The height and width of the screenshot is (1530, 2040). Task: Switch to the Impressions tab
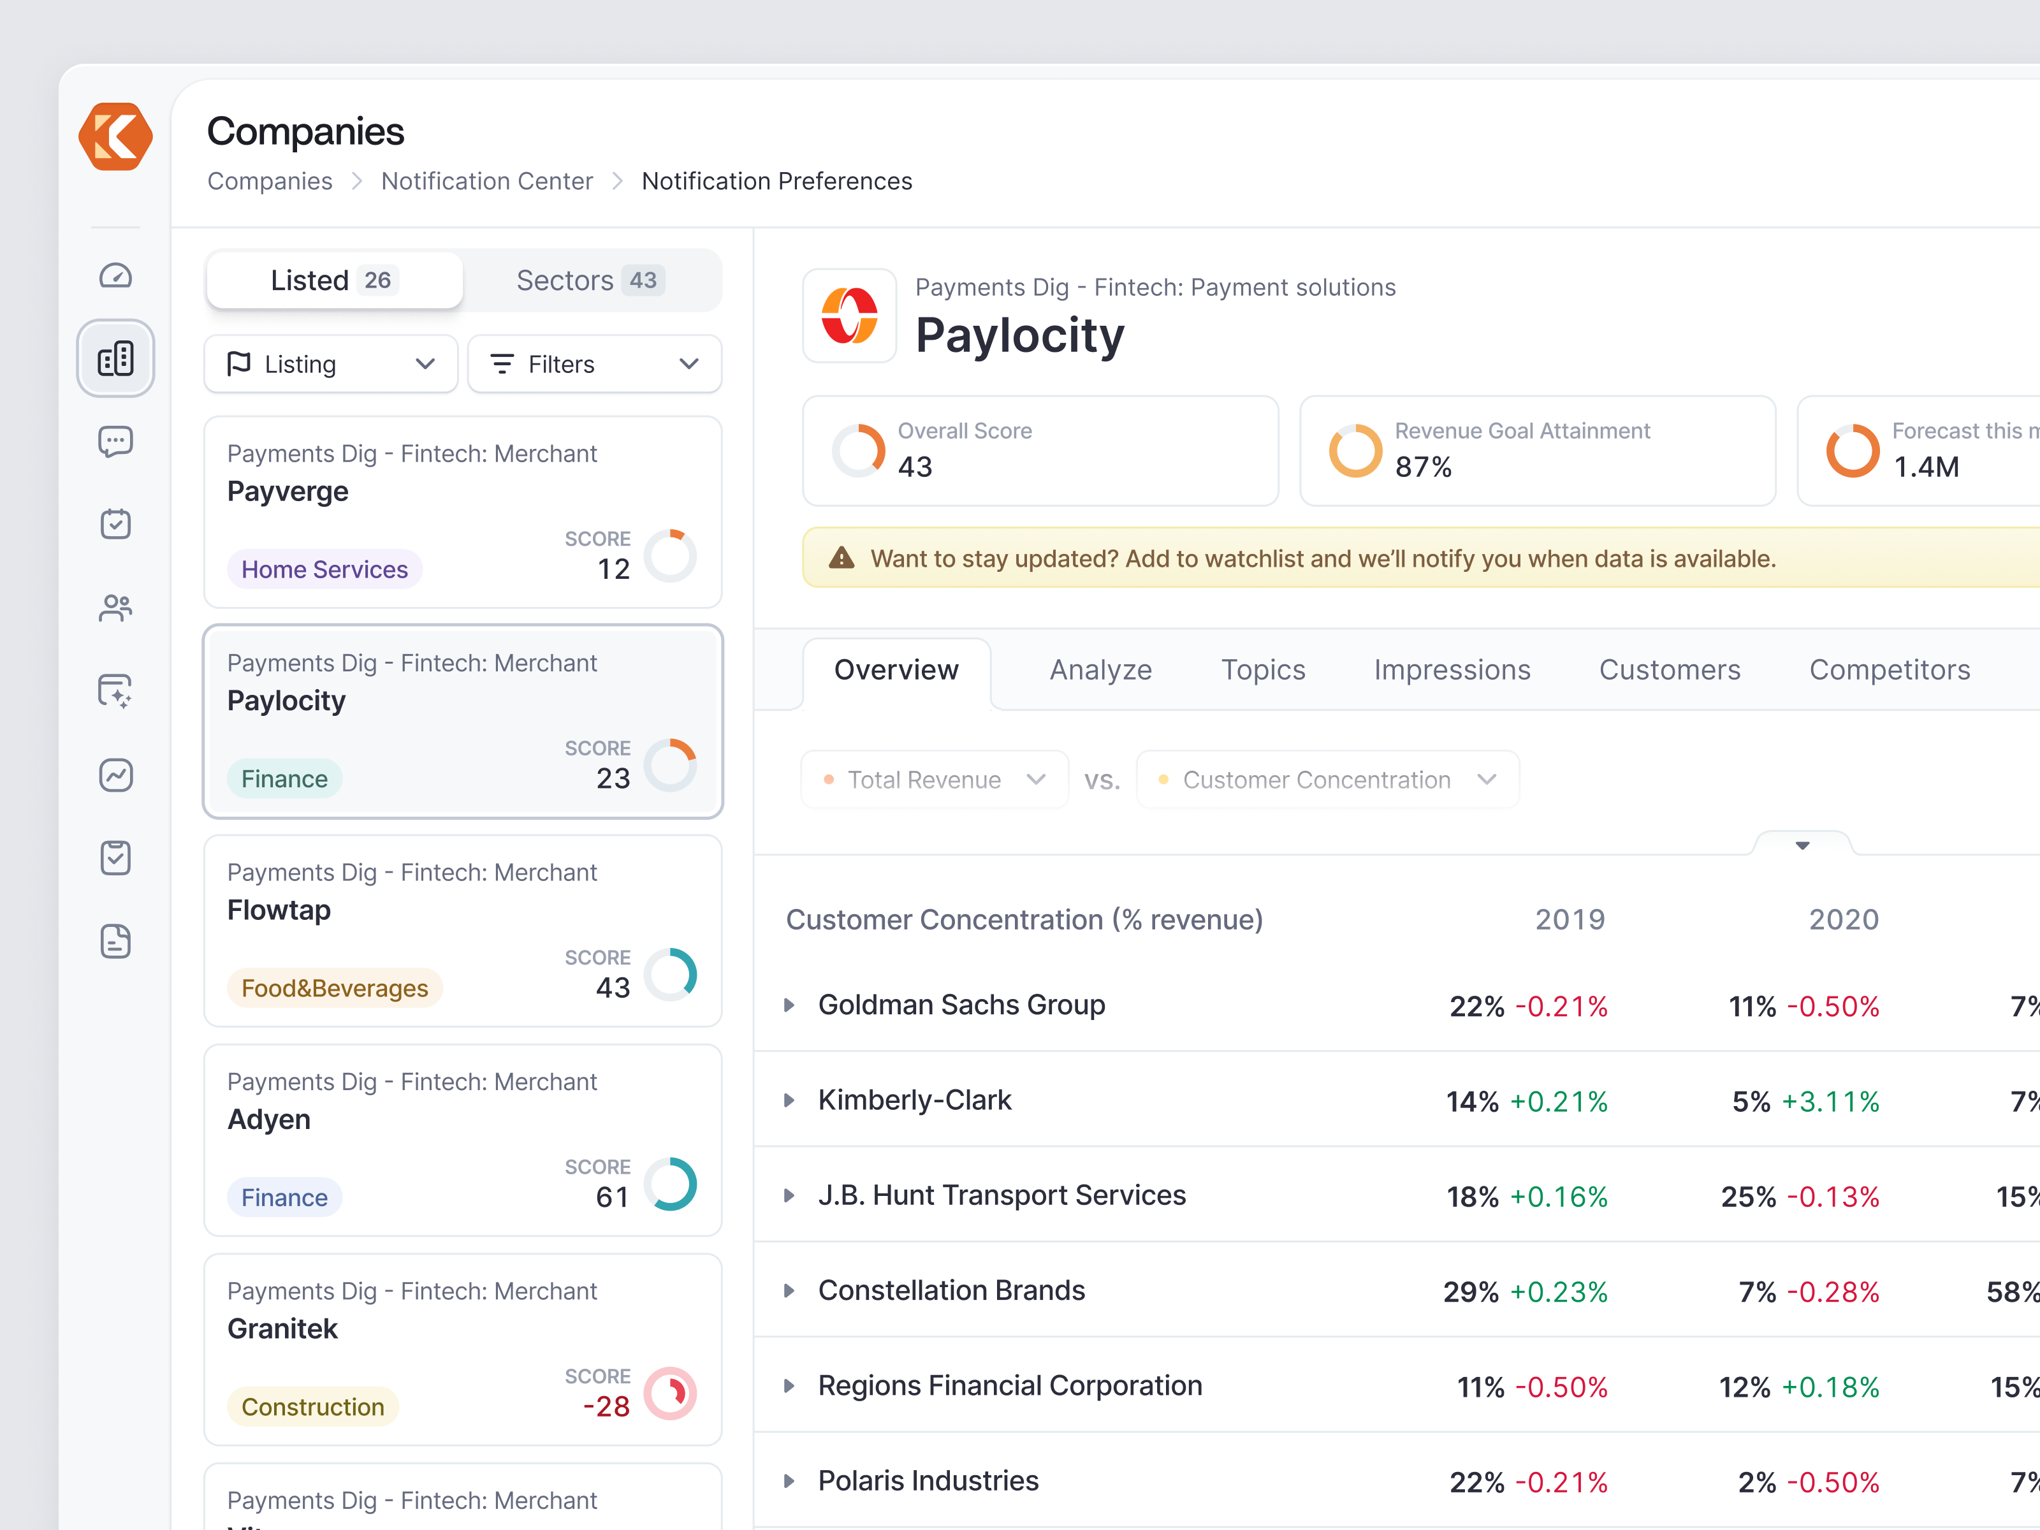click(x=1452, y=671)
